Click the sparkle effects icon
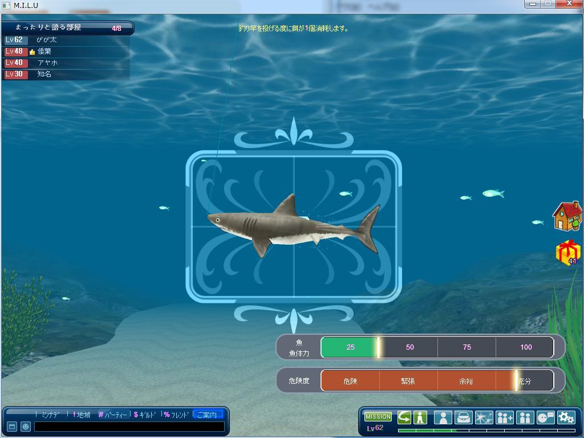This screenshot has width=584, height=438. click(484, 417)
